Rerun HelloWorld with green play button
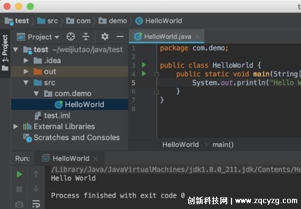Screen dimensions: 301x209 click(19, 174)
